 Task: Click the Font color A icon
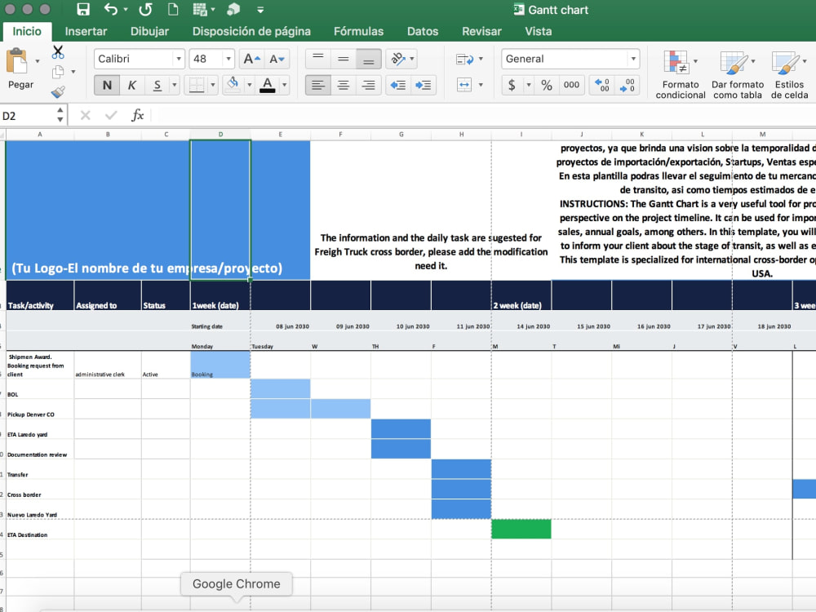pyautogui.click(x=267, y=85)
